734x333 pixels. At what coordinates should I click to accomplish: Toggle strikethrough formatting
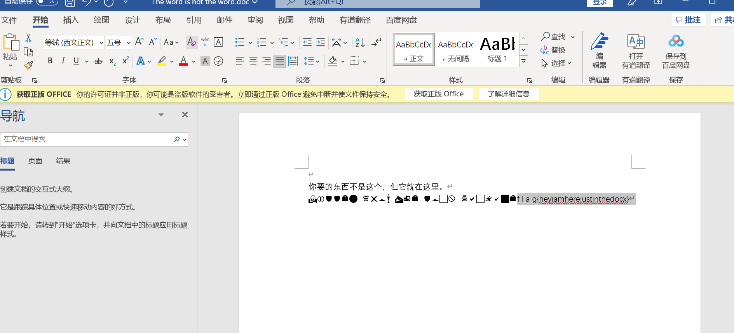coord(98,61)
